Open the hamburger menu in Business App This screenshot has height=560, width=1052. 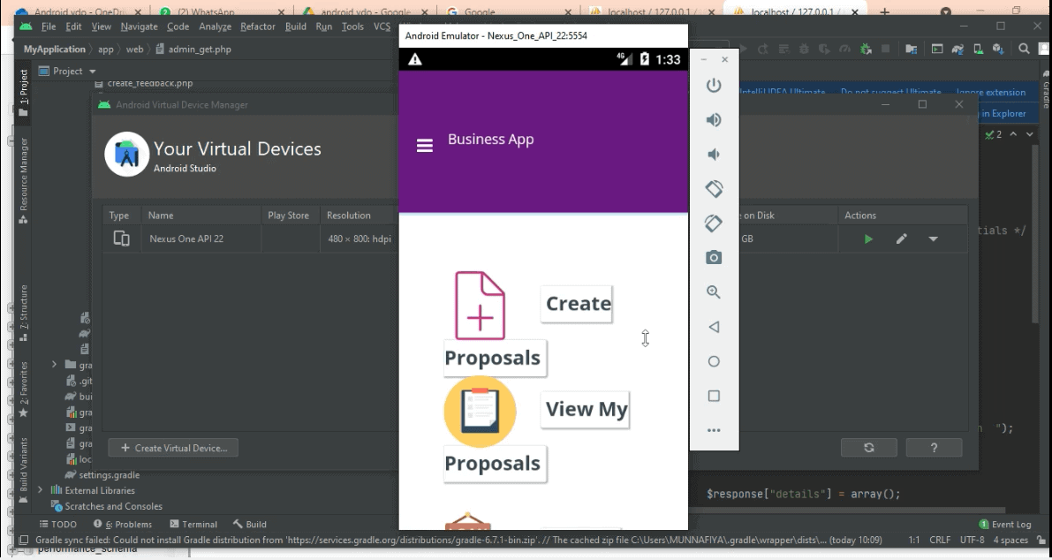[425, 146]
